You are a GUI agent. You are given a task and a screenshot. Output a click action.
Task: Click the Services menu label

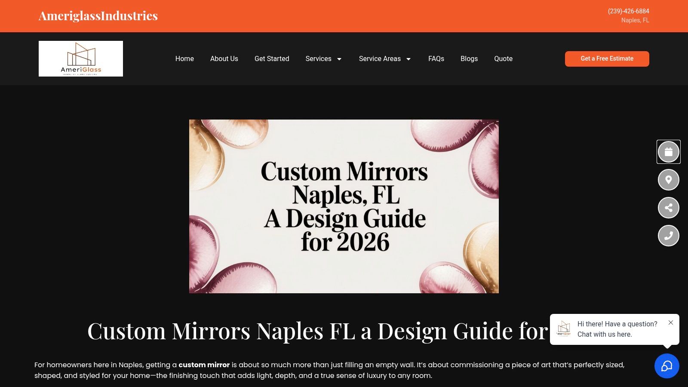point(318,59)
